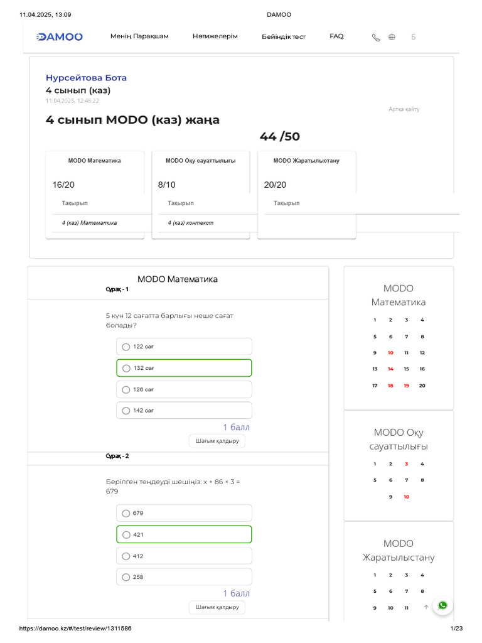Click the user avatar letter Б
The width and height of the screenshot is (482, 643).
413,37
